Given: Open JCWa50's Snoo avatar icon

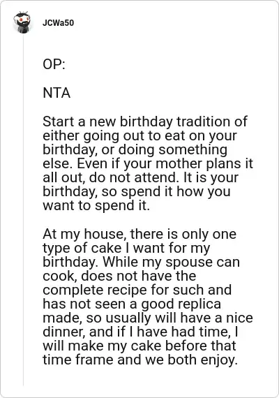Looking at the screenshot, I should coord(22,22).
